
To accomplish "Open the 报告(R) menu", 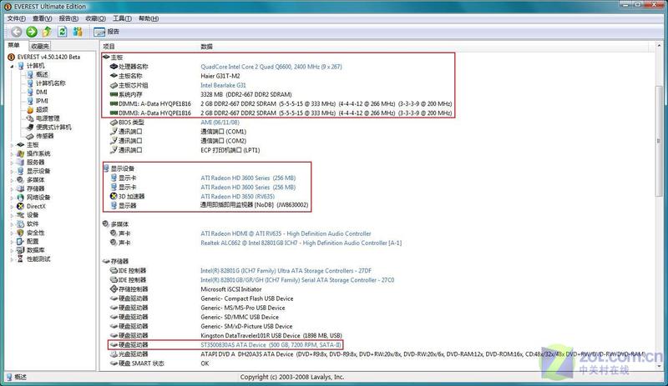I will pos(68,18).
